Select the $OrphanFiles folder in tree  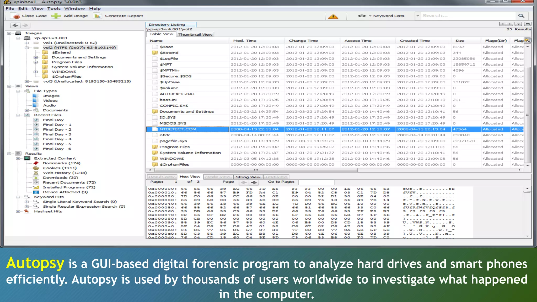tap(67, 77)
